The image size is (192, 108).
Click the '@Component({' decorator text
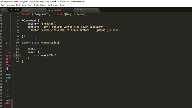(x=31, y=21)
